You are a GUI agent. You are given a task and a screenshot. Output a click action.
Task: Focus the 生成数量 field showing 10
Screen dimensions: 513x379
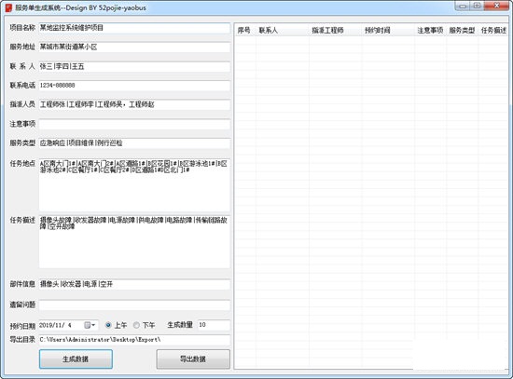214,325
